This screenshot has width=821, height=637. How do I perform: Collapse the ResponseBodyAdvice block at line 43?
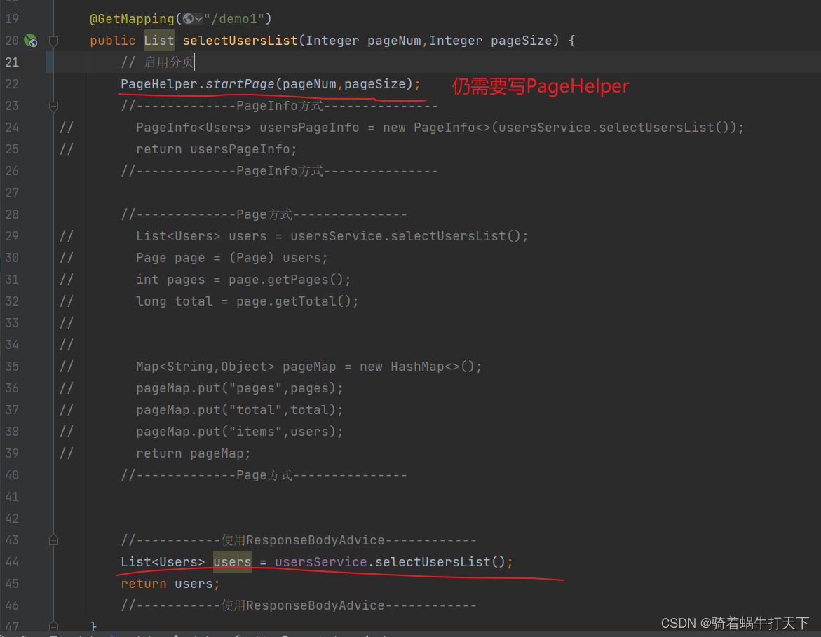point(53,540)
